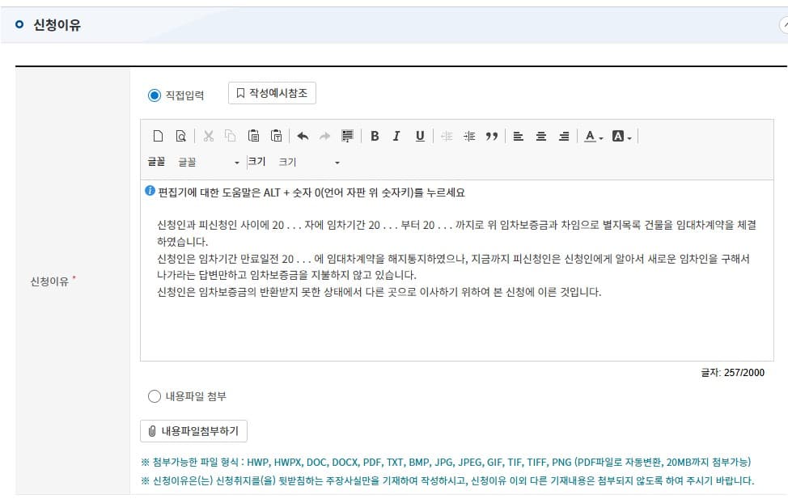Viewport: 788px width, 499px height.
Task: Increase text indentation
Action: pyautogui.click(x=468, y=136)
